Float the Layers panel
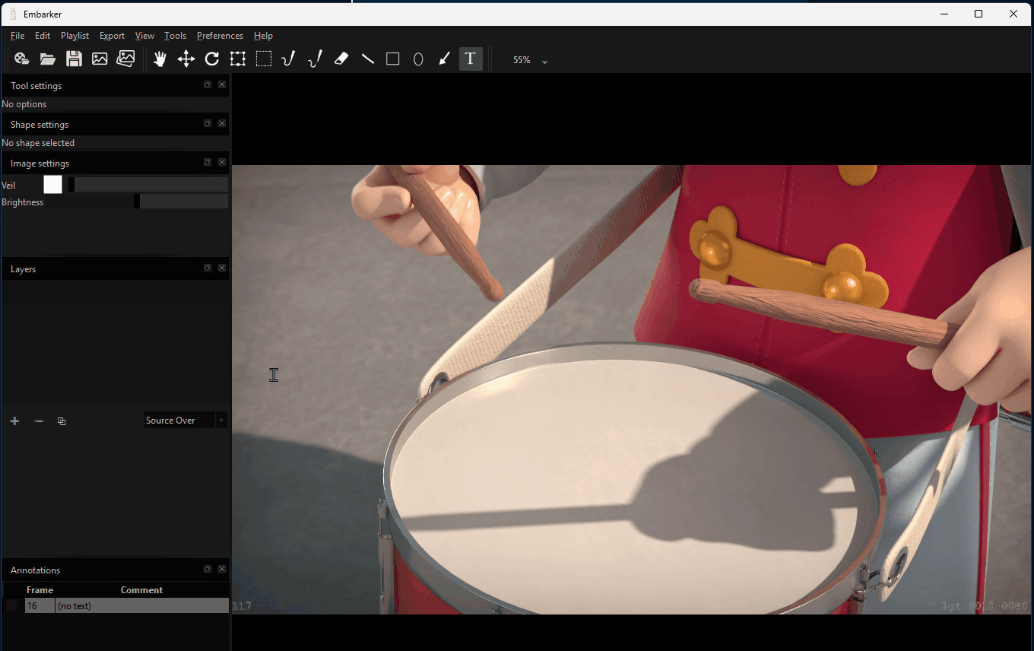Viewport: 1034px width, 651px height. pyautogui.click(x=208, y=268)
